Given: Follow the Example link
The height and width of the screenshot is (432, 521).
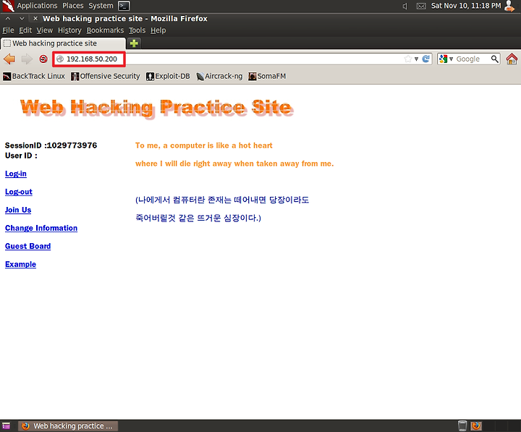Looking at the screenshot, I should (20, 265).
